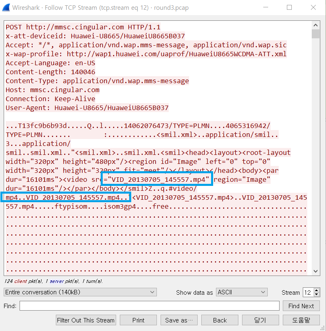The height and width of the screenshot is (331, 326).
Task: Click the Find Next button
Action: [x=301, y=306]
